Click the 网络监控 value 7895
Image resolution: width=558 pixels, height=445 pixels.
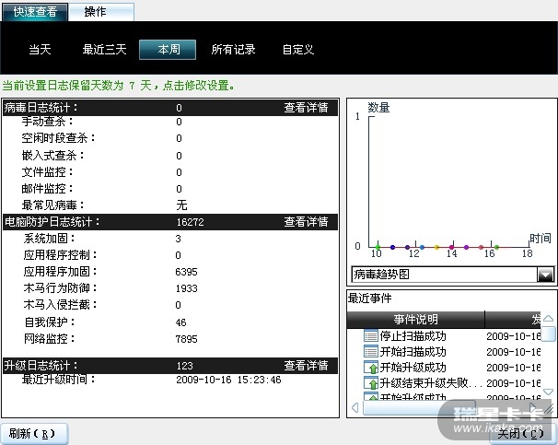(186, 338)
